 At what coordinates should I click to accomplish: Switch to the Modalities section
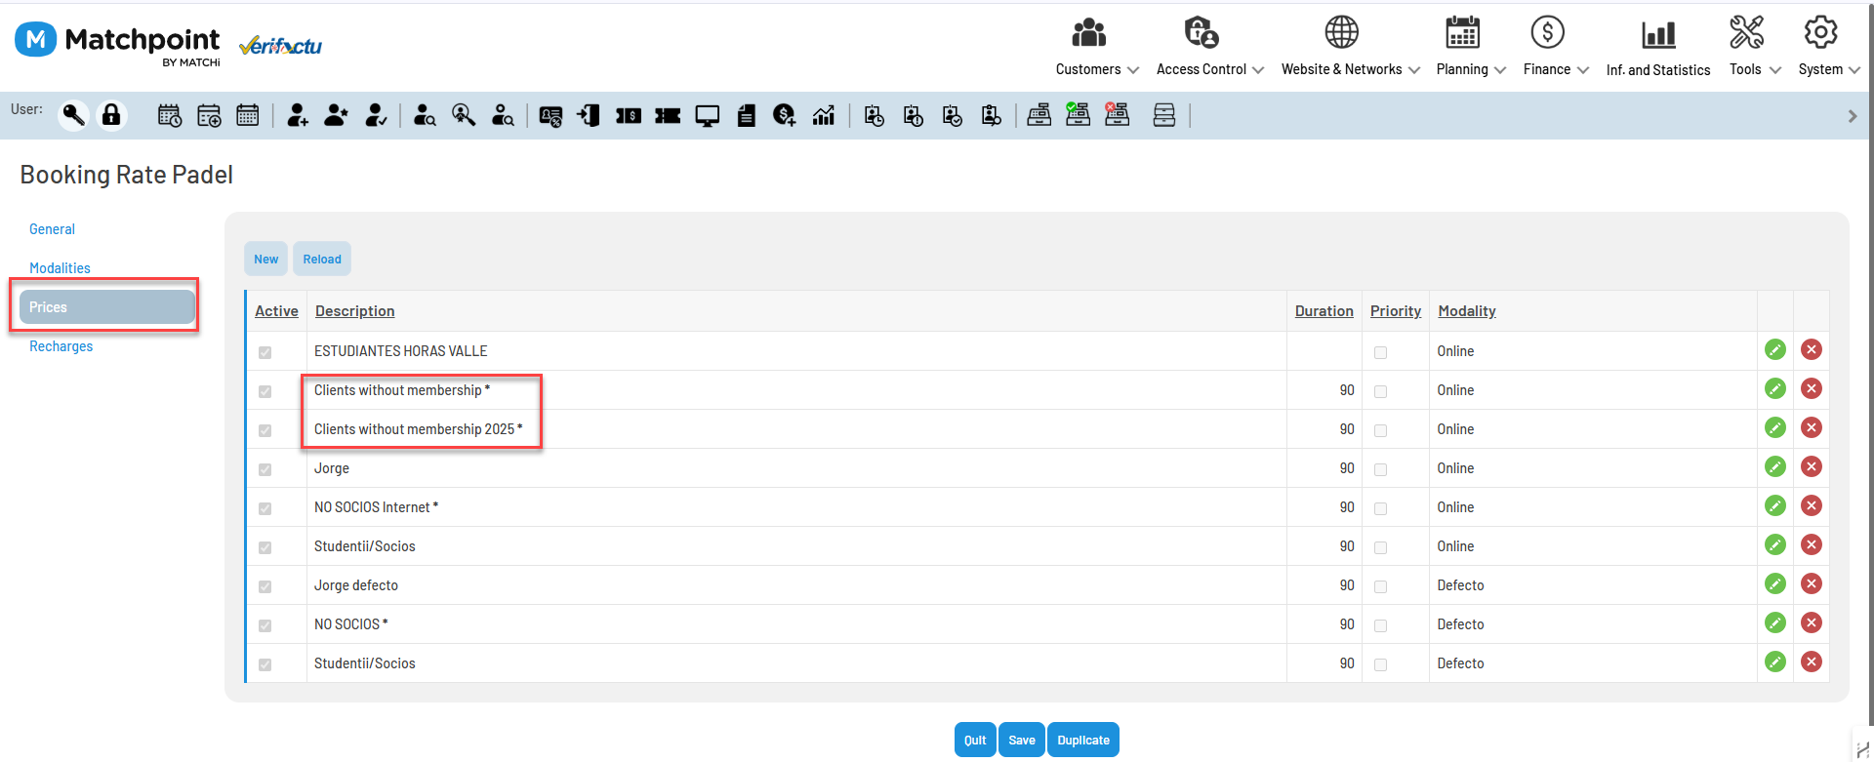[x=60, y=268]
